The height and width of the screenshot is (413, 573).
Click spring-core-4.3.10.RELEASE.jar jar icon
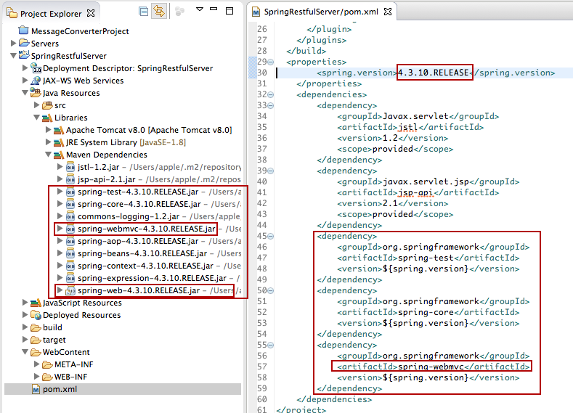click(x=70, y=204)
